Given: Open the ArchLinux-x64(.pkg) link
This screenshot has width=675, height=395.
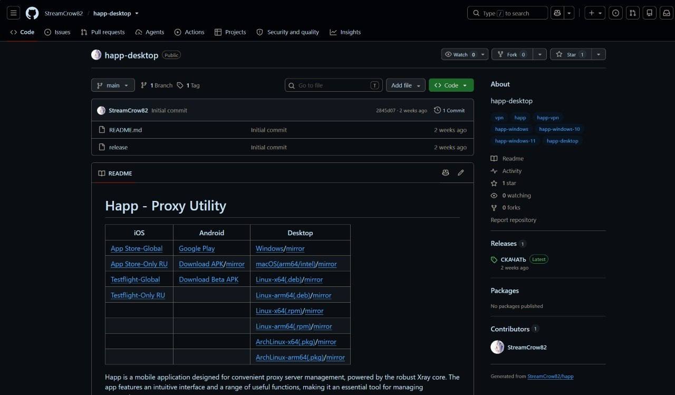Looking at the screenshot, I should [x=285, y=342].
